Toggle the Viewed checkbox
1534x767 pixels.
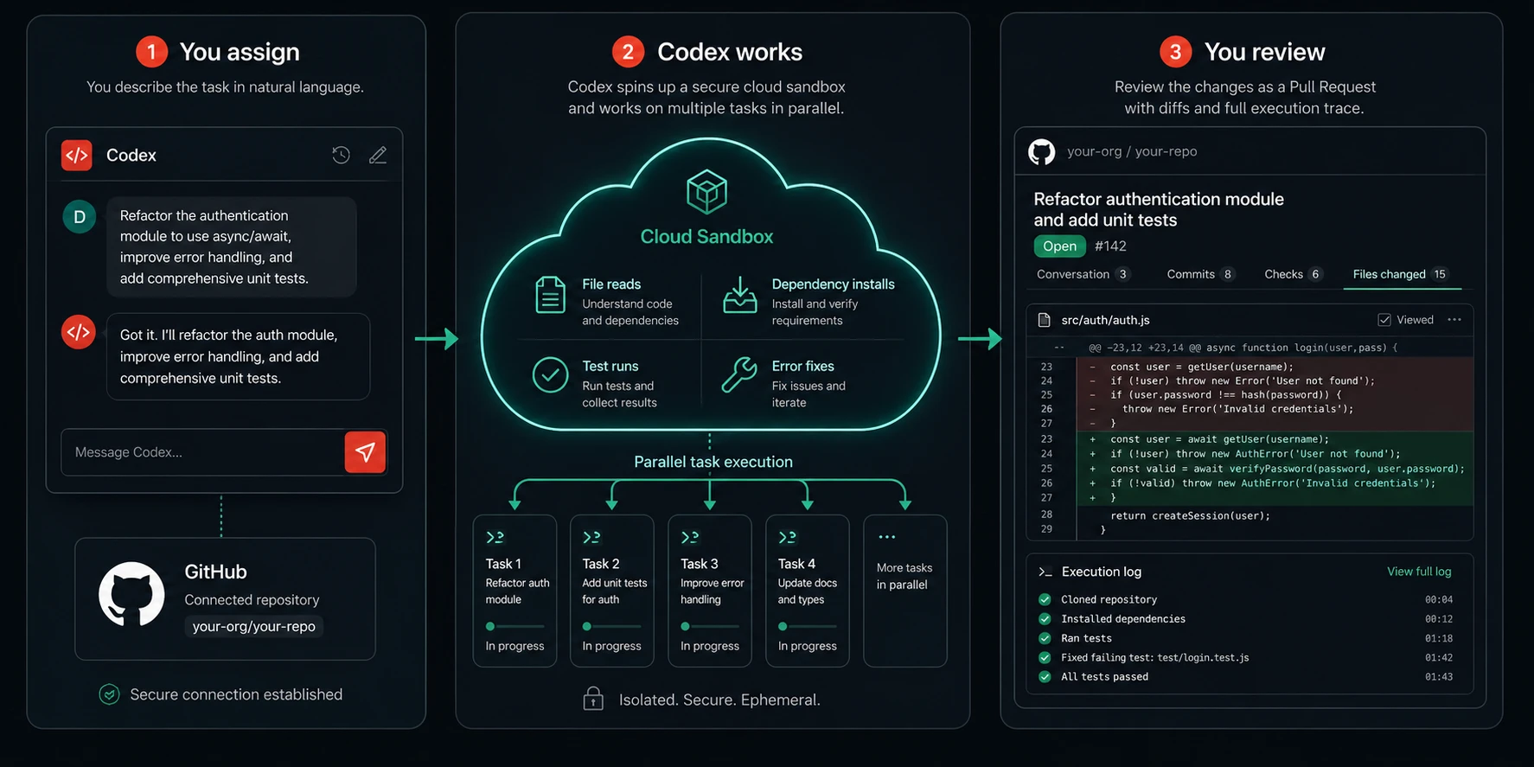(1384, 320)
